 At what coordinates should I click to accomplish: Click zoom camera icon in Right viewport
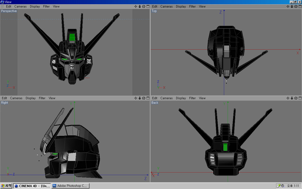click(140, 98)
